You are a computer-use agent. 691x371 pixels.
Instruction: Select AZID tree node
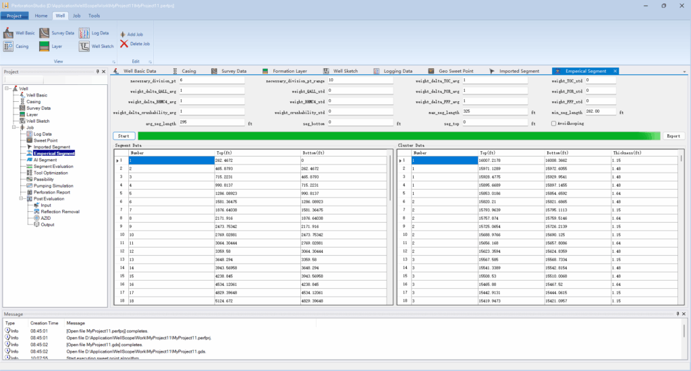(45, 218)
